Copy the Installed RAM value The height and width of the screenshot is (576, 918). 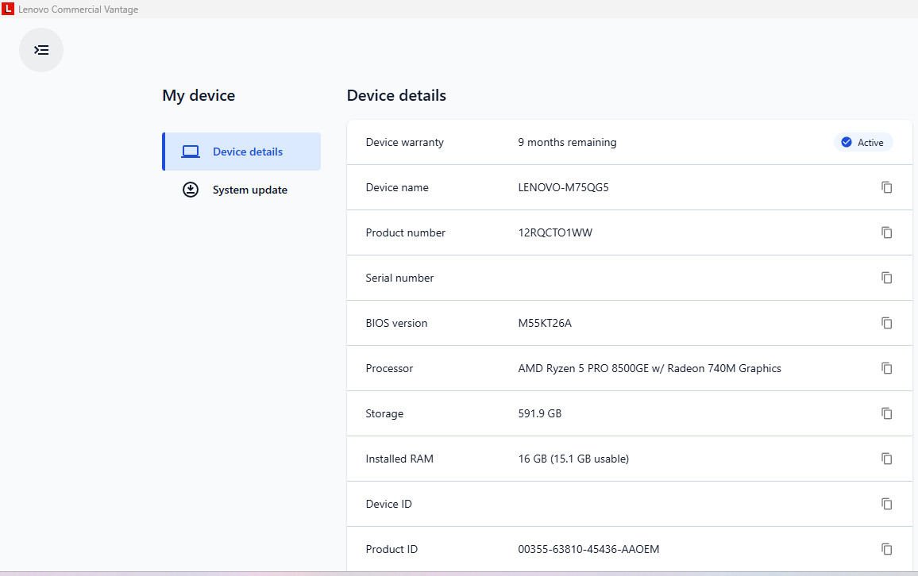tap(886, 459)
